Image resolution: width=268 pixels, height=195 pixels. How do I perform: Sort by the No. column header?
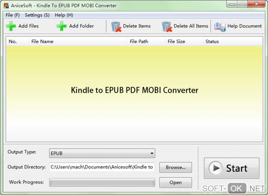point(17,41)
